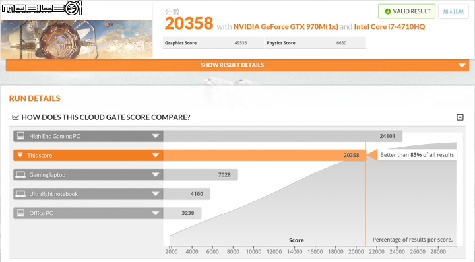
Task: Click the Office PC desktop icon
Action: click(20, 213)
